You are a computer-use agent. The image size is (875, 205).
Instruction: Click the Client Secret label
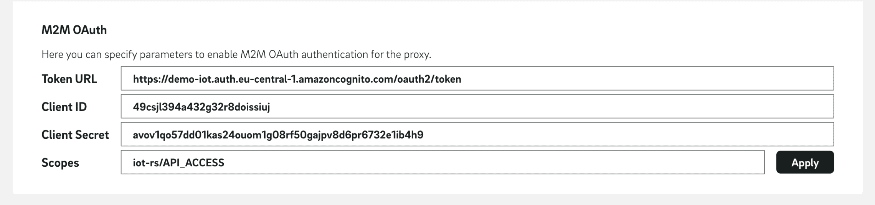(75, 135)
